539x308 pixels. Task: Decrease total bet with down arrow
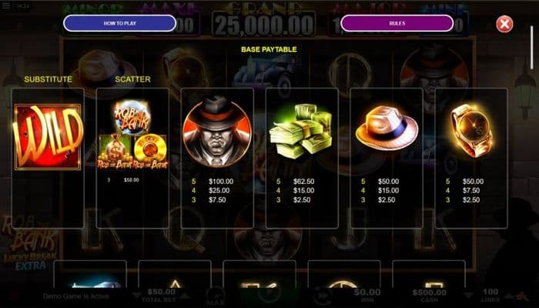click(x=137, y=296)
